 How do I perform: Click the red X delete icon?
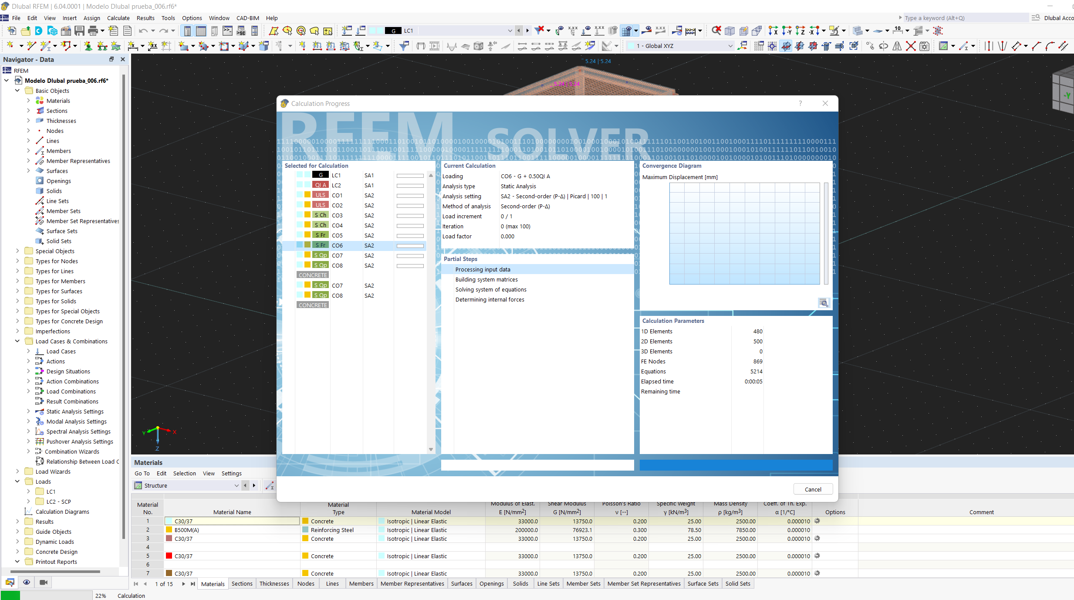click(x=911, y=46)
